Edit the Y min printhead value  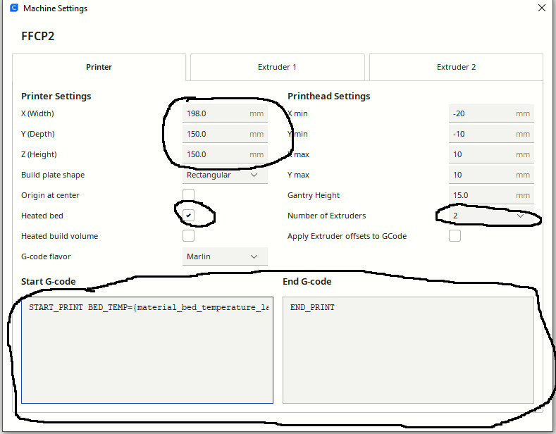click(x=491, y=134)
